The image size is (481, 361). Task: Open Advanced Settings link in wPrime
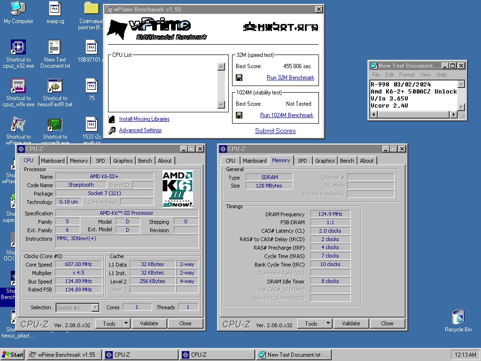point(140,130)
